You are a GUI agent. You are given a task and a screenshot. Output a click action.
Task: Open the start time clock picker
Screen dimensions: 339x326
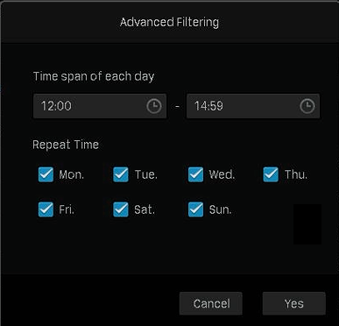pyautogui.click(x=154, y=106)
